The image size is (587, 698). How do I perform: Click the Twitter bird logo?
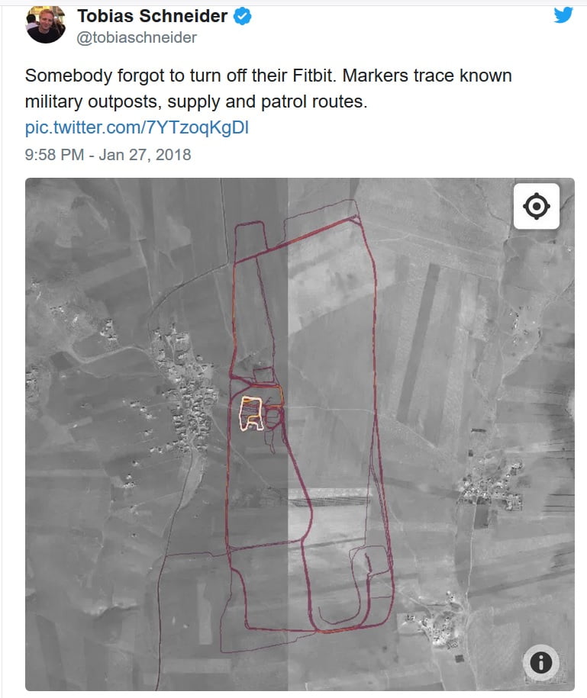point(563,14)
